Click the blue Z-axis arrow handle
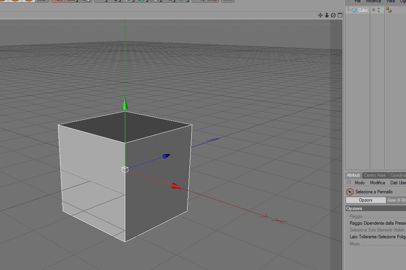The image size is (406, 270). [166, 156]
